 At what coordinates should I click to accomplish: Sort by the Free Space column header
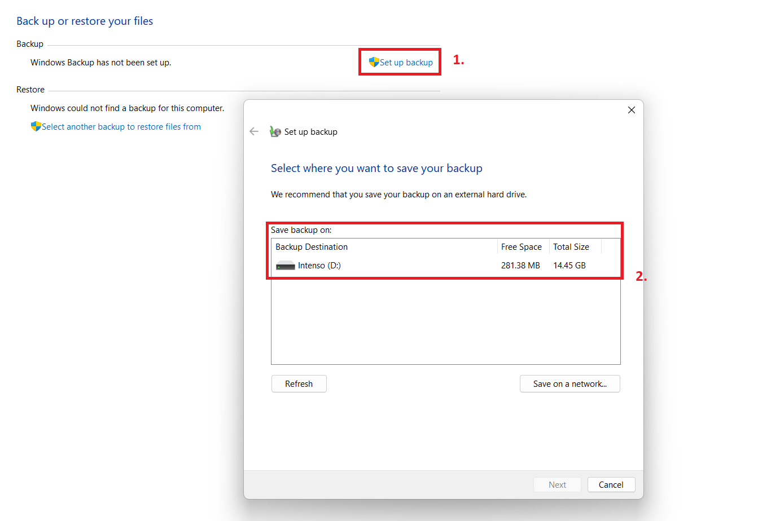[522, 247]
